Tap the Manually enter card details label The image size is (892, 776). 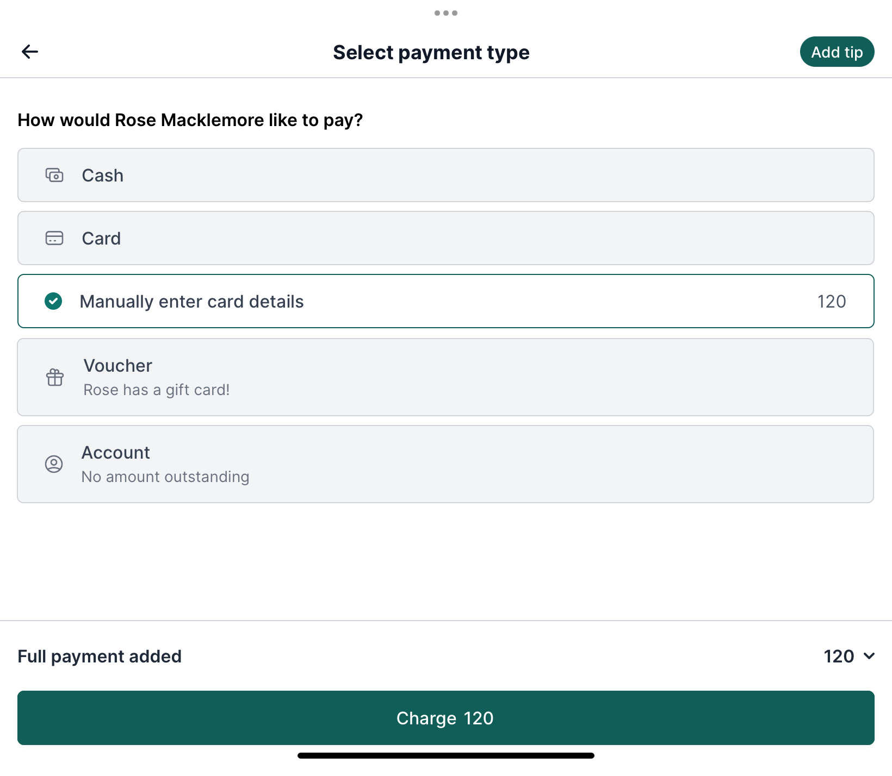tap(191, 302)
